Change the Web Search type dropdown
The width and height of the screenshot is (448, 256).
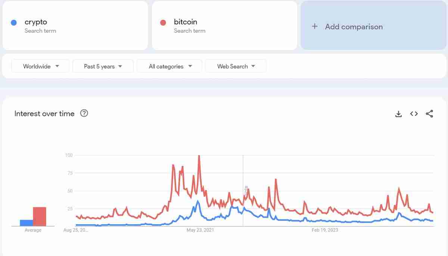click(236, 66)
